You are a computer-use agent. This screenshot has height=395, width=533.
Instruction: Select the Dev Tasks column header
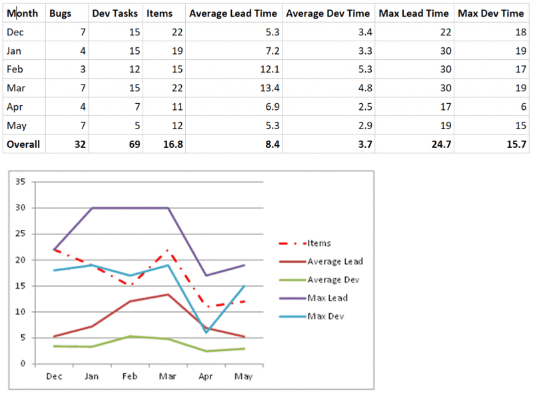115,13
